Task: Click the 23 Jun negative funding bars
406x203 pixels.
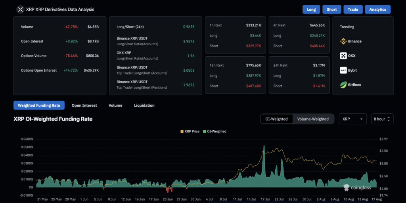Action: click(x=169, y=190)
